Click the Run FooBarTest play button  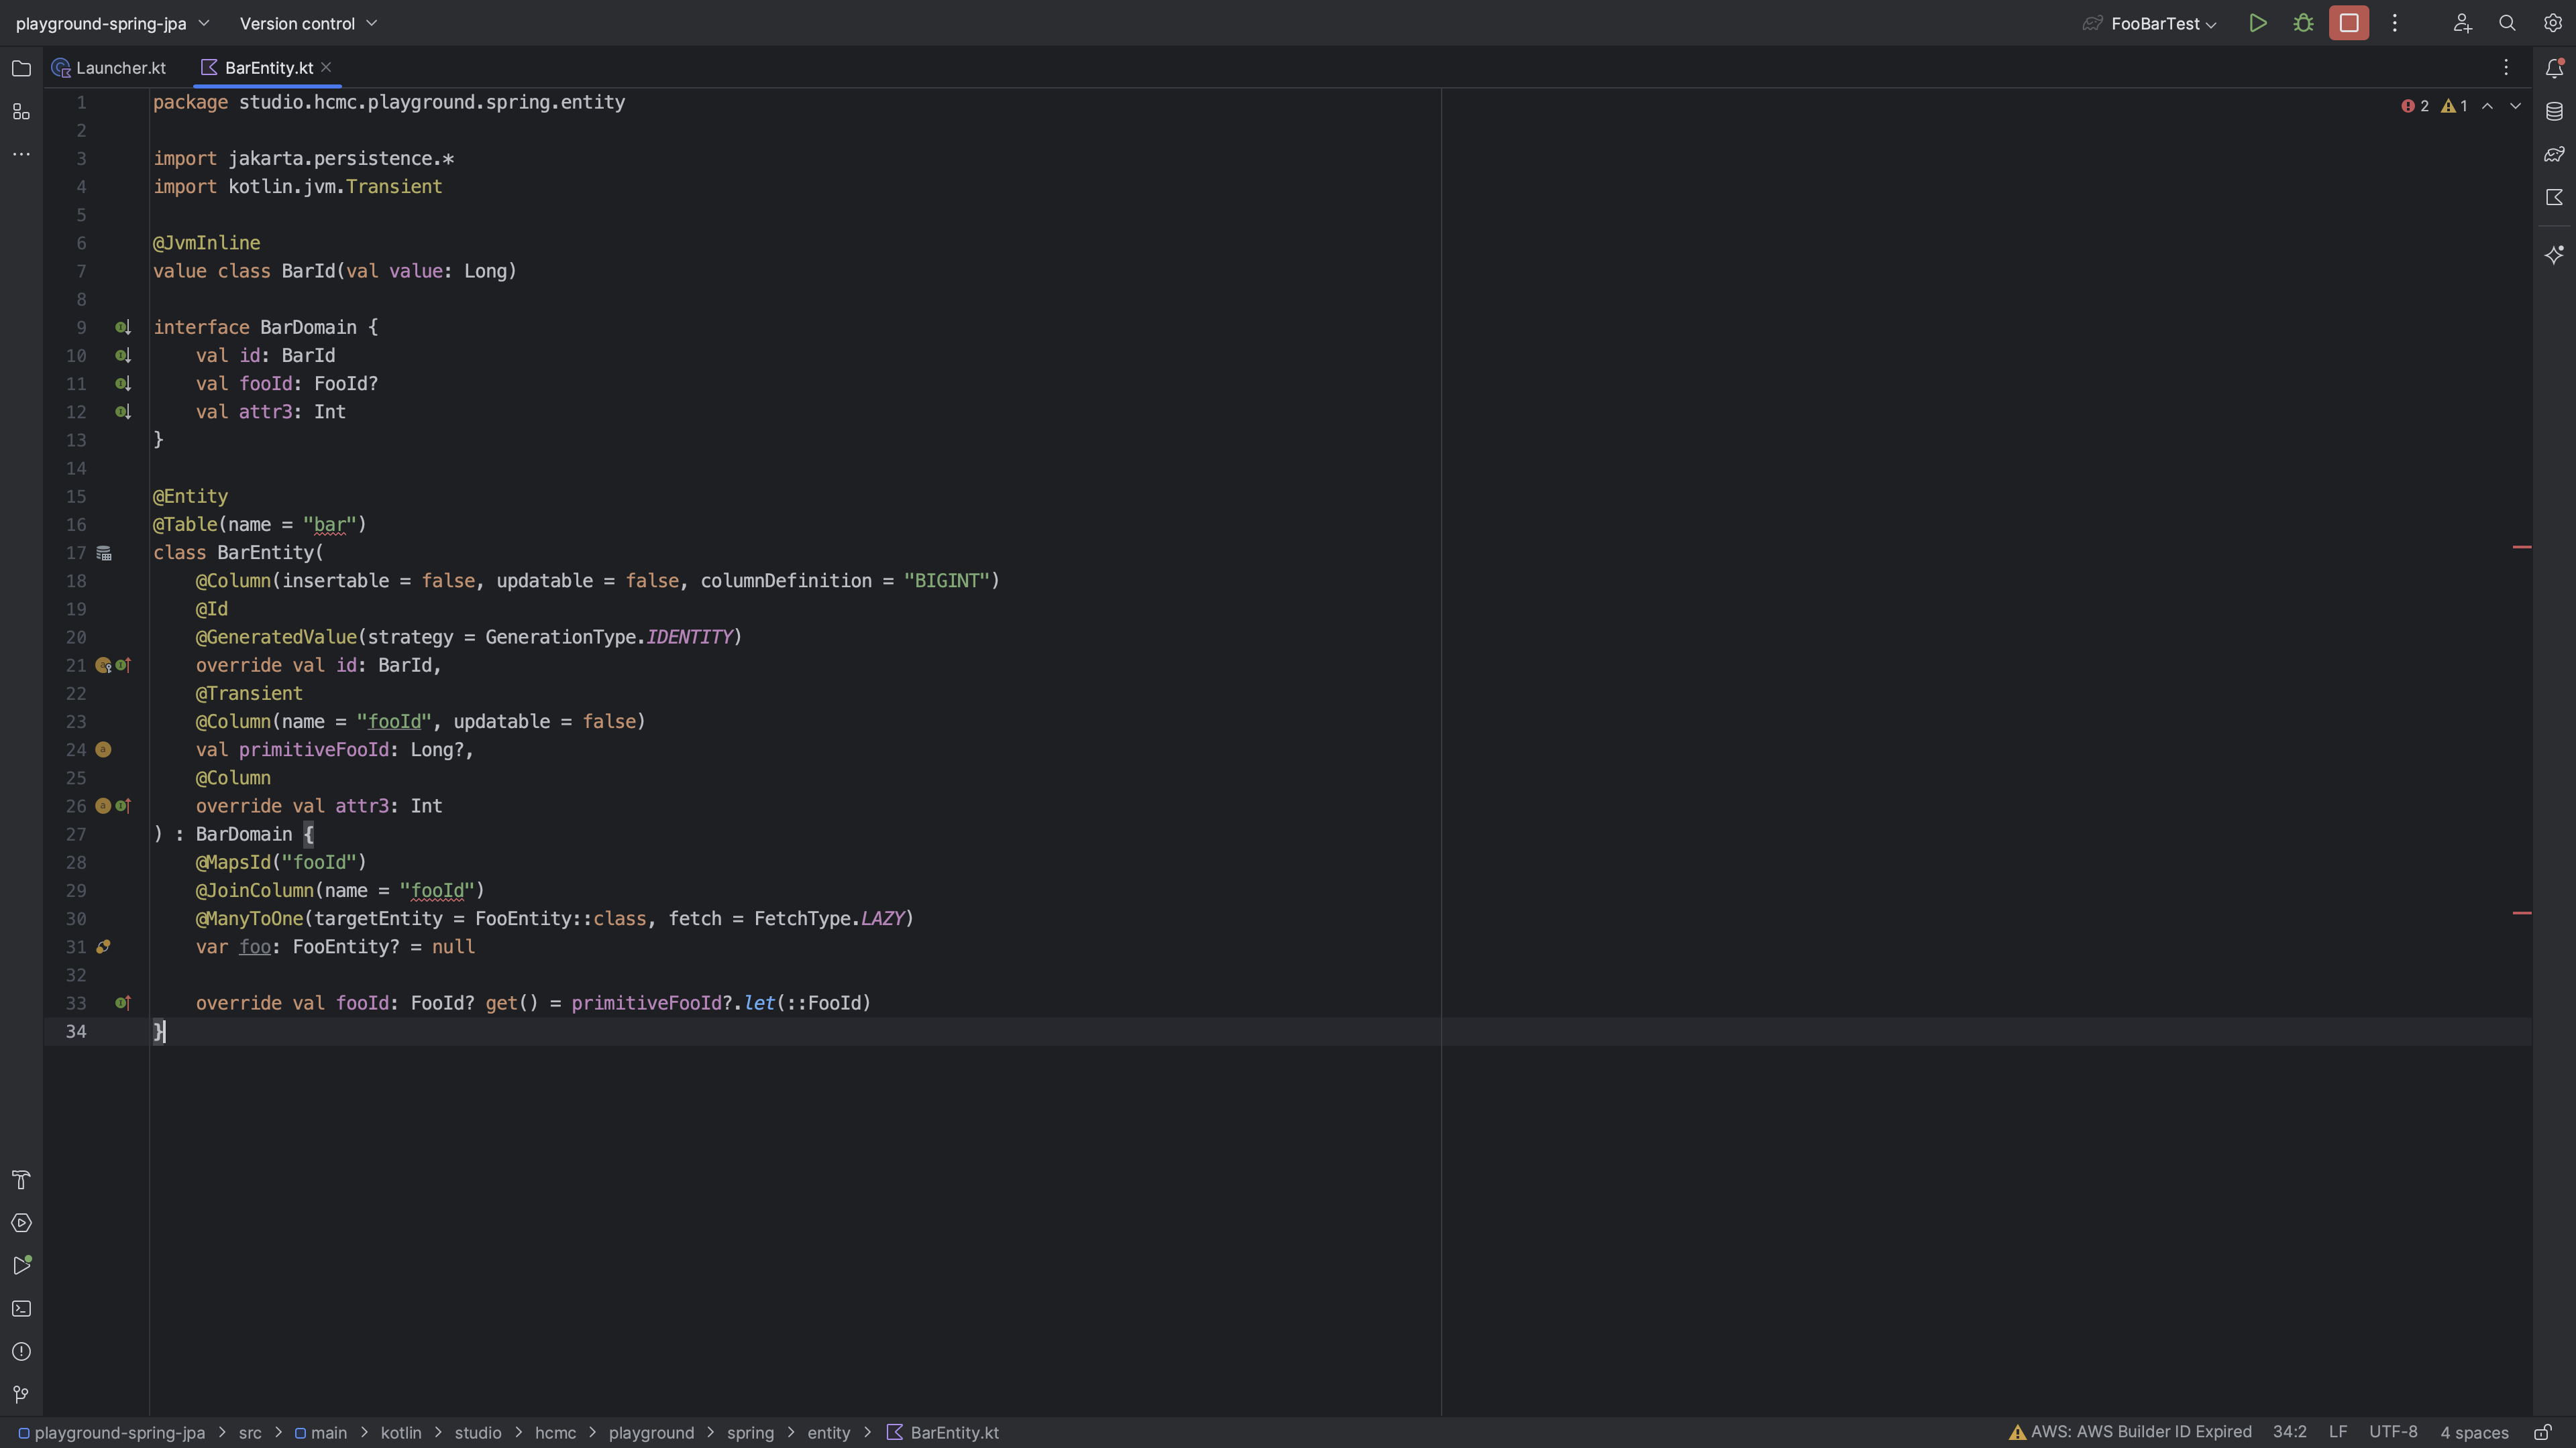pos(2257,23)
